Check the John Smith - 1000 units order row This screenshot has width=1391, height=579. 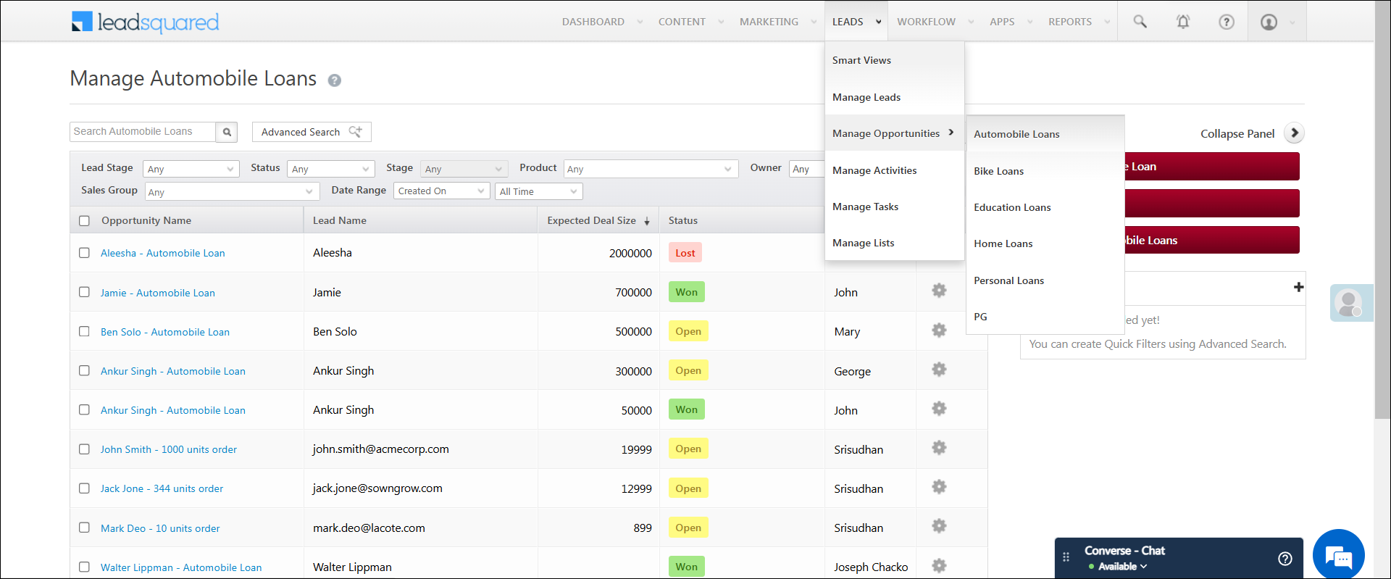click(84, 449)
